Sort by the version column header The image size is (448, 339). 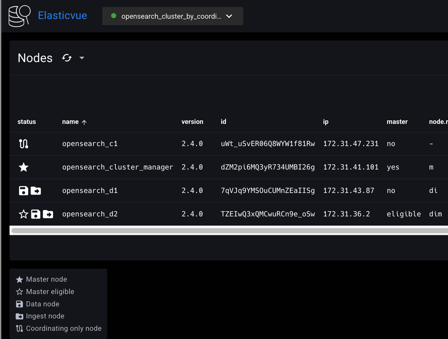coord(192,122)
